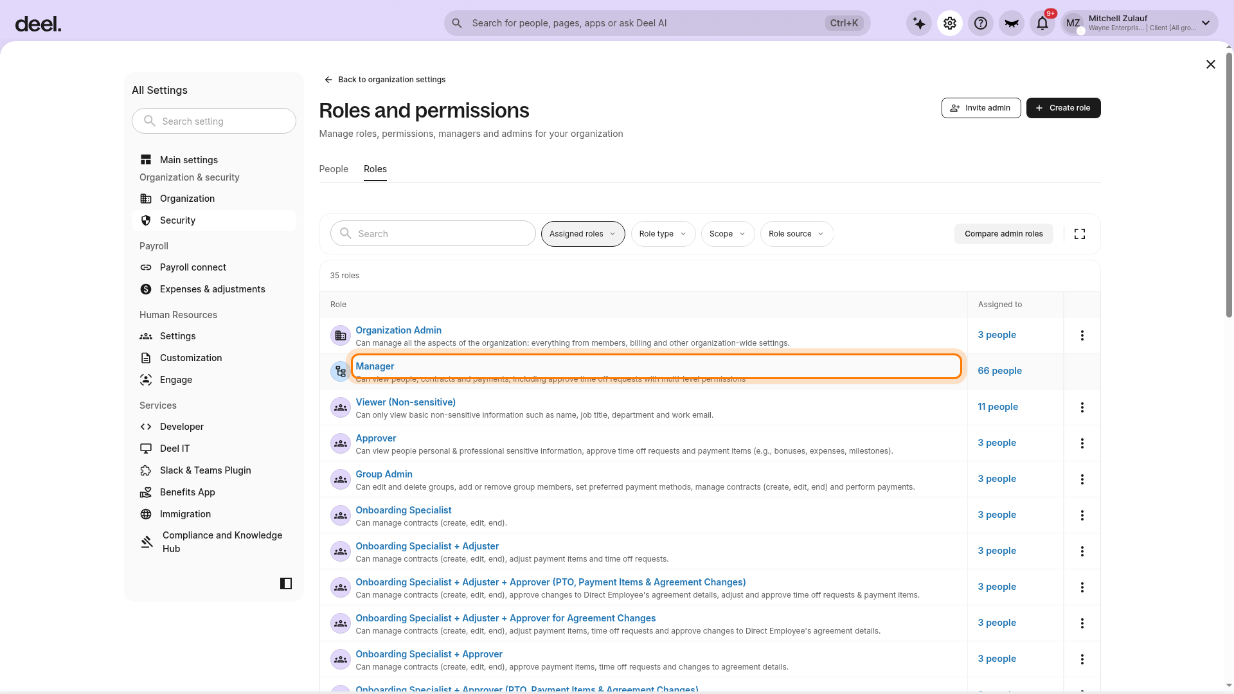This screenshot has height=694, width=1234.
Task: Open Benefits App settings
Action: [214, 492]
